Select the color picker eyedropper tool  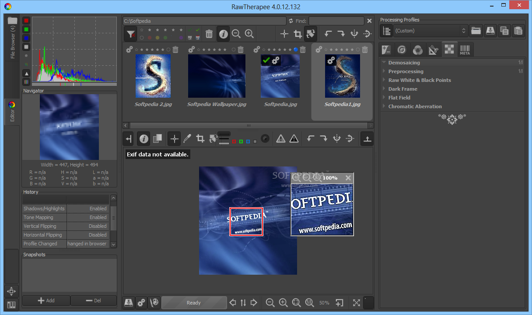tap(187, 138)
